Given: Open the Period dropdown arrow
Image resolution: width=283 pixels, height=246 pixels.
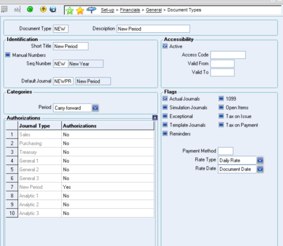Looking at the screenshot, I should click(x=95, y=108).
